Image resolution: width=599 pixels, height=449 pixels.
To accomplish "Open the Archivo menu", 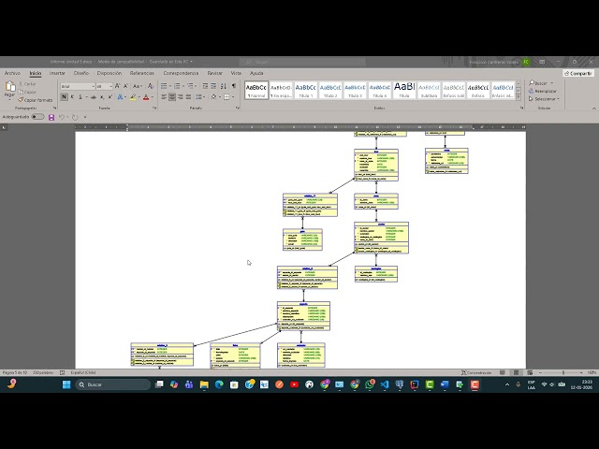I will point(12,73).
